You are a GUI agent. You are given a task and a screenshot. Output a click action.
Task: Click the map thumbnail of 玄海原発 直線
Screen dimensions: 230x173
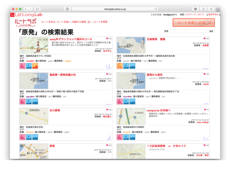[x=131, y=45]
